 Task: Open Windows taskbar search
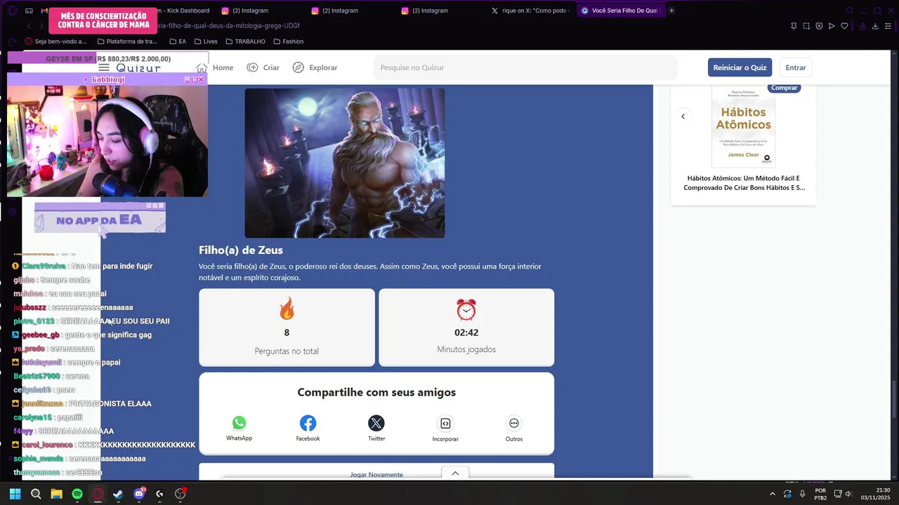click(36, 494)
